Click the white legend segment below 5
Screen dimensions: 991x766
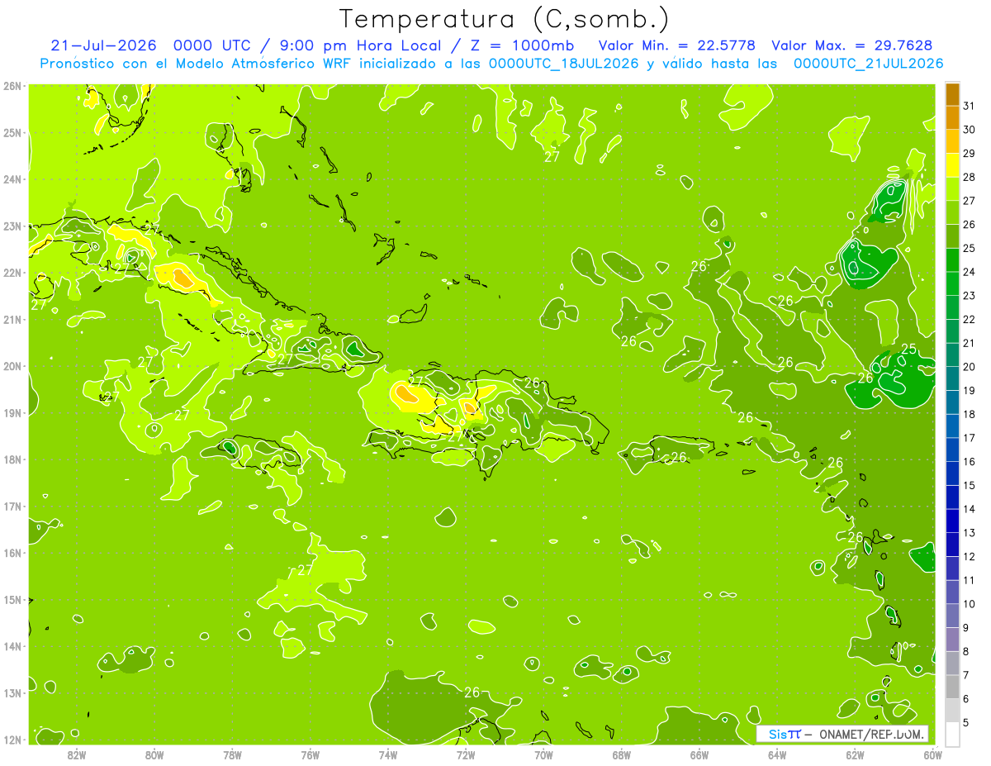coord(952,734)
